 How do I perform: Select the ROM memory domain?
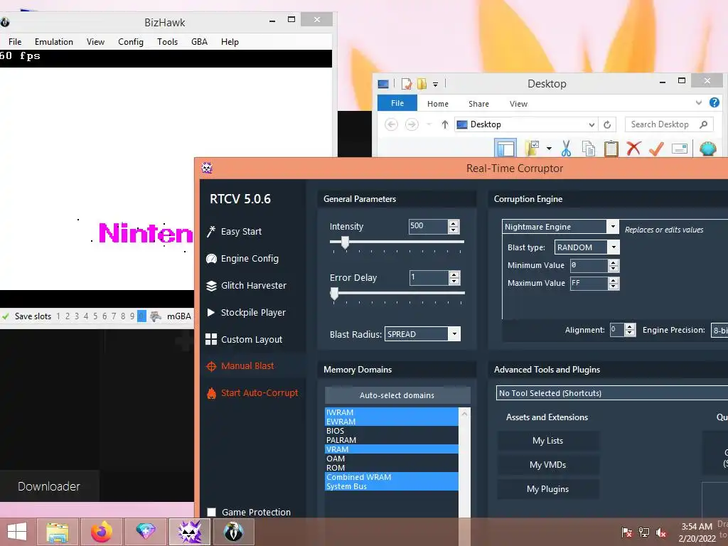pos(392,468)
